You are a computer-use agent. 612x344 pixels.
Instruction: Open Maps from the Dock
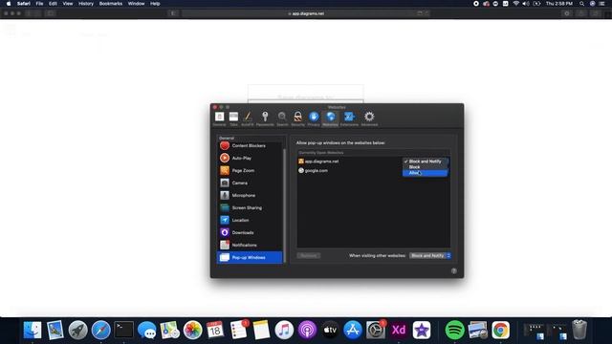170,330
